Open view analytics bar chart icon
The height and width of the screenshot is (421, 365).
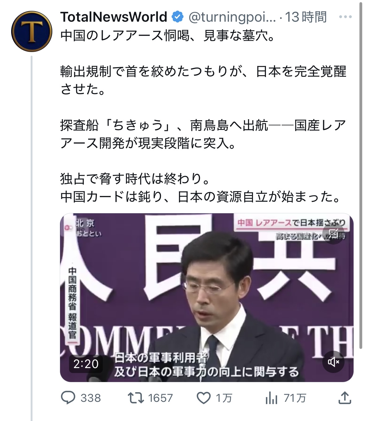[272, 398]
